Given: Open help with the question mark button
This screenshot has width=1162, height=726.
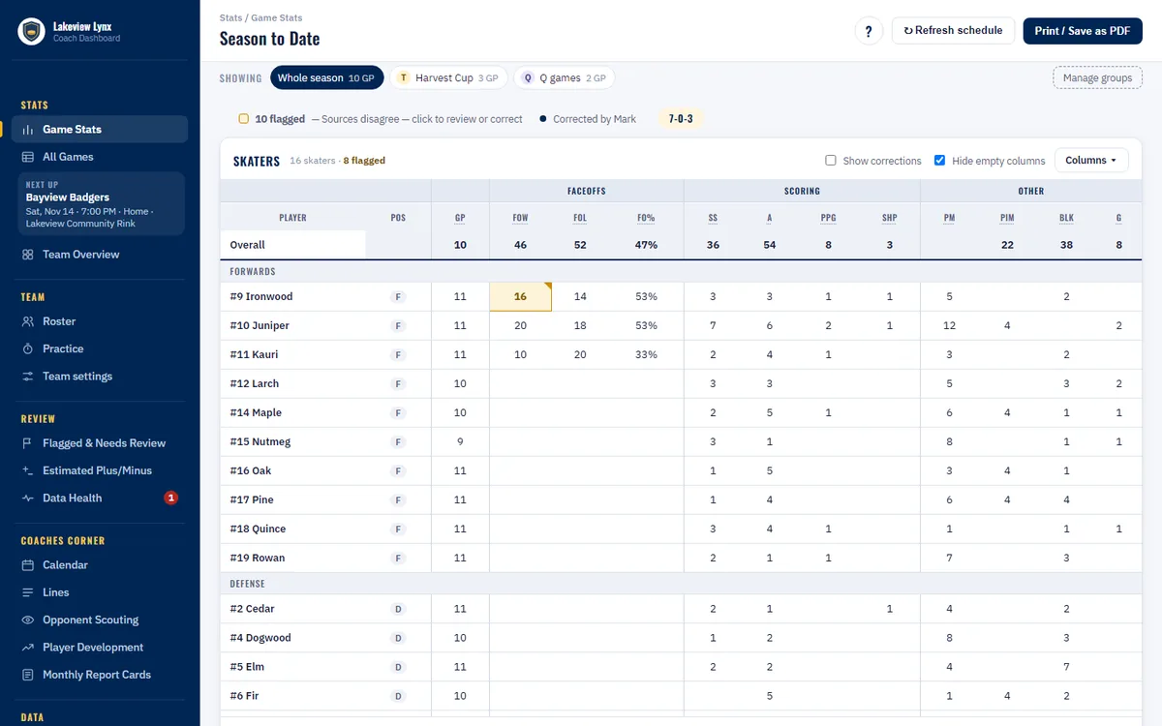Looking at the screenshot, I should click(x=869, y=31).
